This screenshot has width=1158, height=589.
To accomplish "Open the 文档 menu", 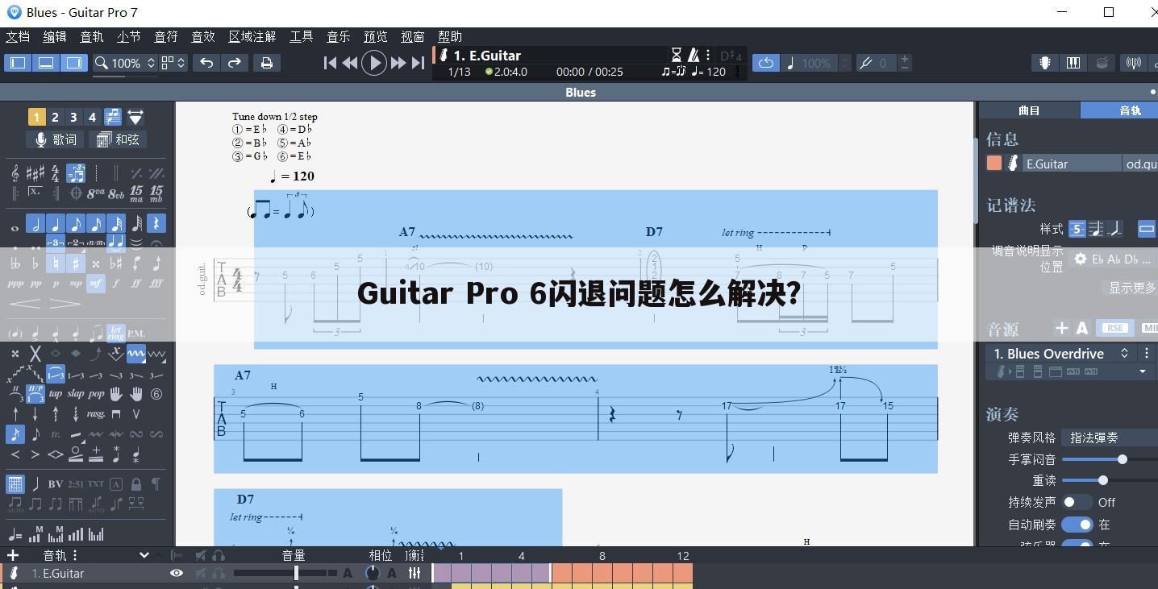I will pos(18,37).
